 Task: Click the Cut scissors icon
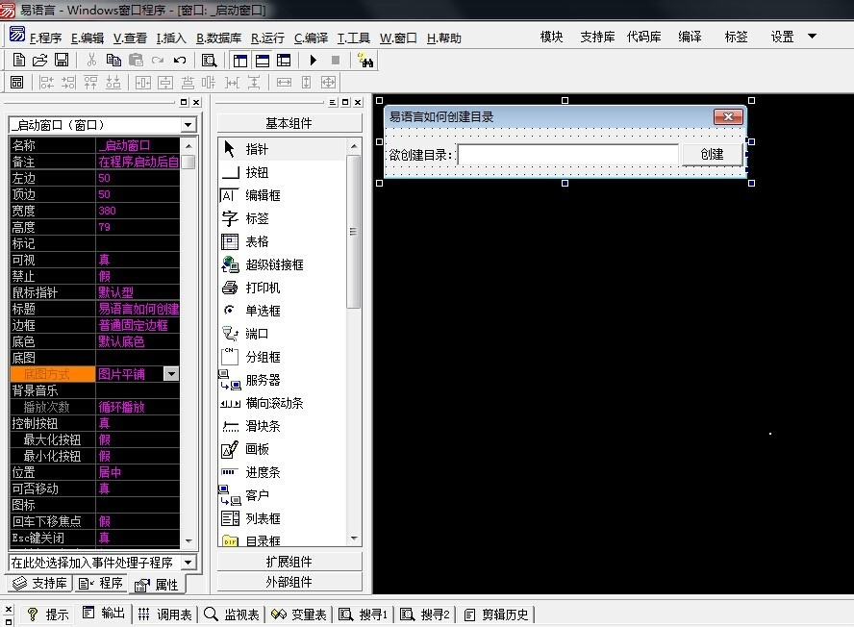(91, 60)
